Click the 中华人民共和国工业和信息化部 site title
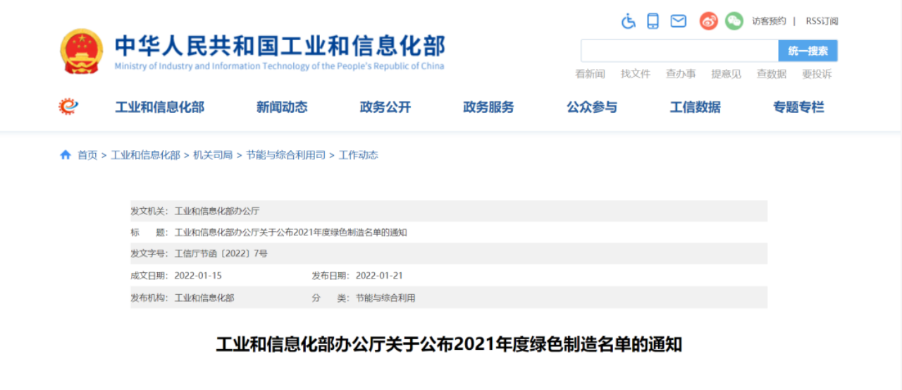This screenshot has width=902, height=390. (x=280, y=46)
